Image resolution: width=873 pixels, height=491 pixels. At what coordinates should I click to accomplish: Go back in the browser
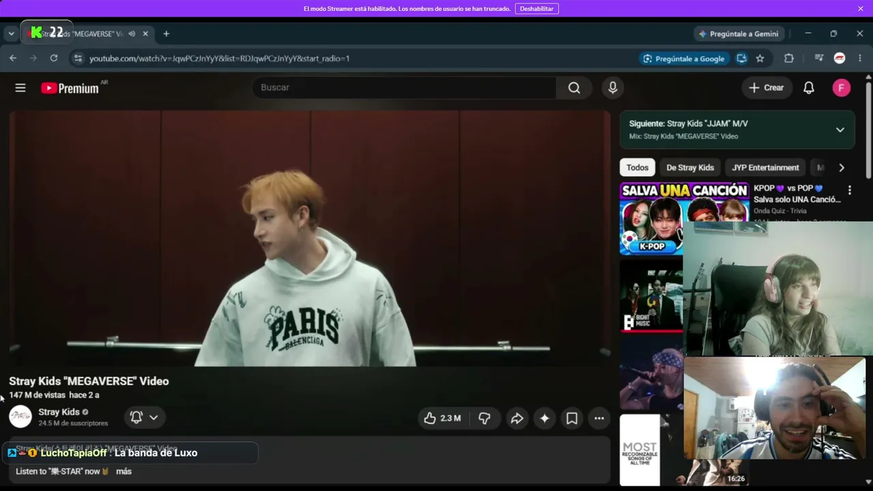point(13,58)
